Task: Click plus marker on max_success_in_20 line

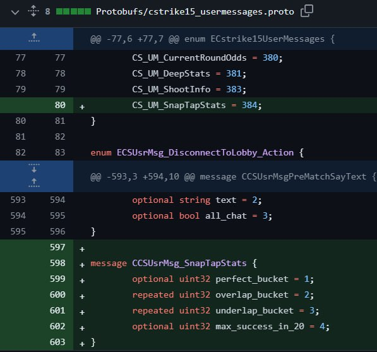Action: point(82,328)
